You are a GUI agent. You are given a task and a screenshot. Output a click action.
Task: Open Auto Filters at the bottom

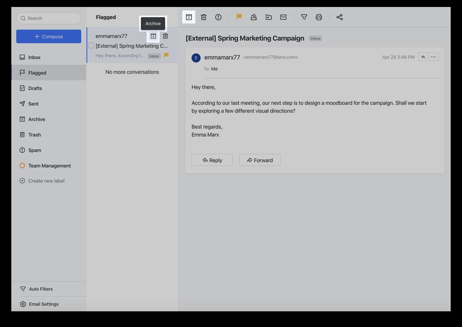(x=40, y=288)
